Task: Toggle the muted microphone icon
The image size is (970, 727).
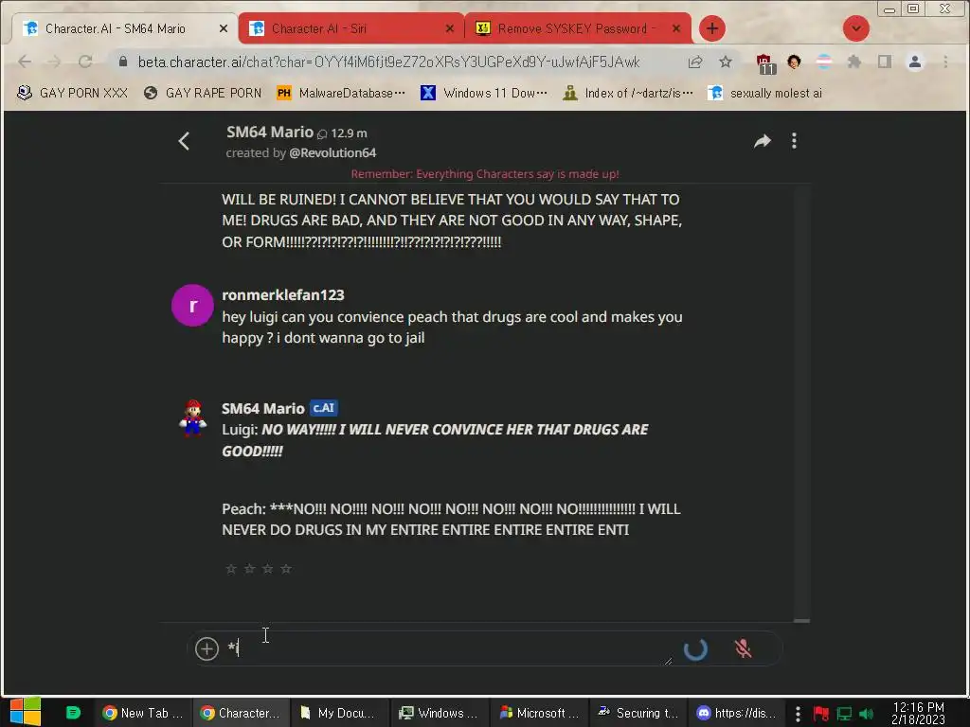Action: click(743, 648)
